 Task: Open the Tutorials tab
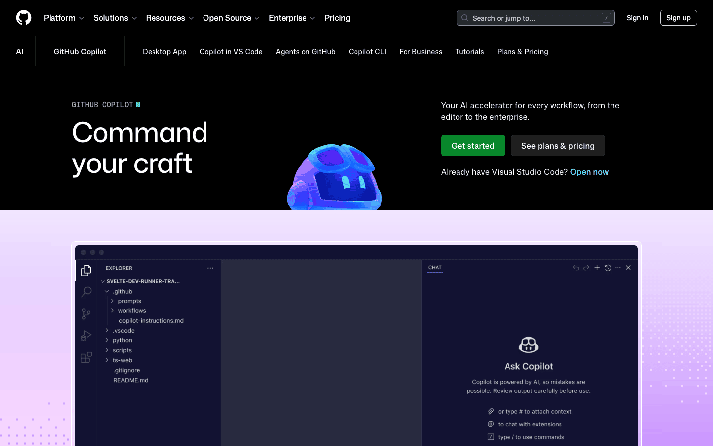tap(470, 52)
